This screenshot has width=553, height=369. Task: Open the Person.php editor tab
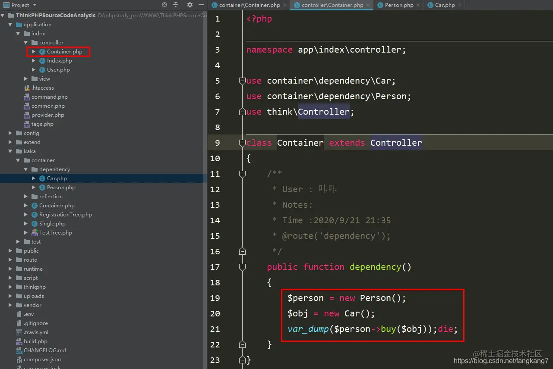pos(399,5)
